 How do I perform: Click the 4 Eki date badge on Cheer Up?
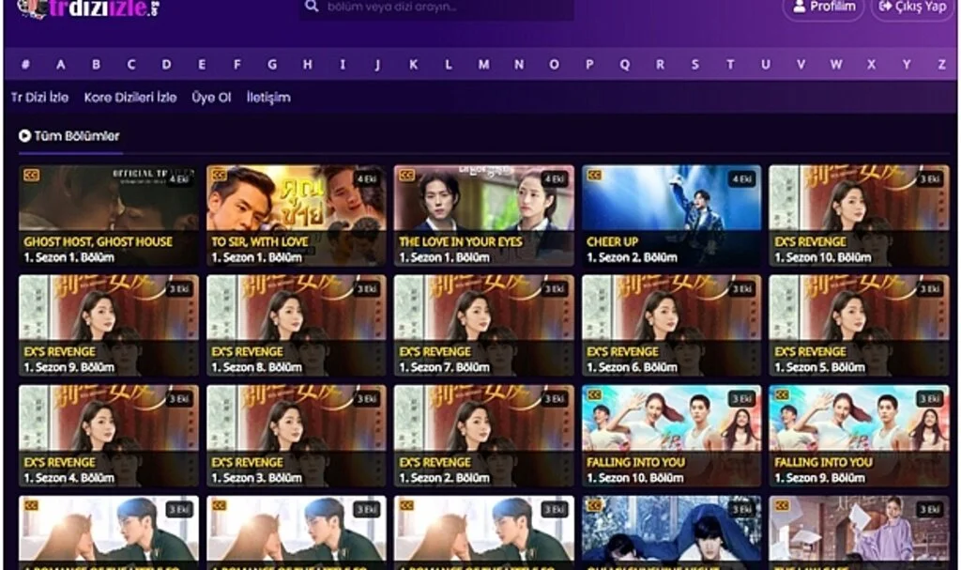[741, 179]
